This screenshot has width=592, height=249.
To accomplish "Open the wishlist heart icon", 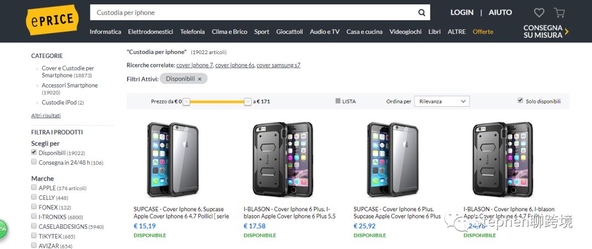I will pos(539,13).
